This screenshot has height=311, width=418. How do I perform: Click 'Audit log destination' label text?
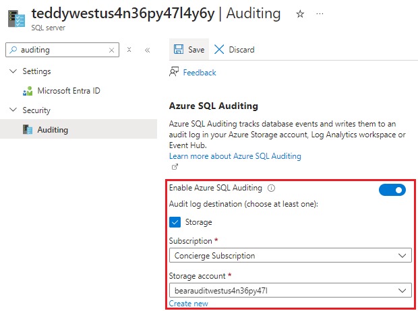pyautogui.click(x=243, y=204)
